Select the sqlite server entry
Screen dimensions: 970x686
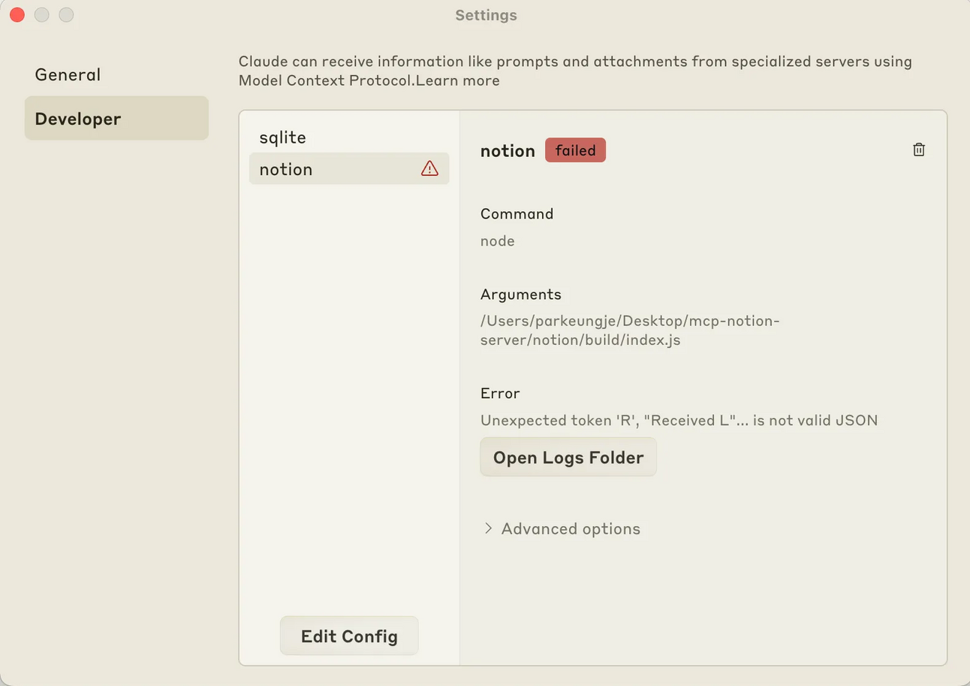[x=282, y=138]
